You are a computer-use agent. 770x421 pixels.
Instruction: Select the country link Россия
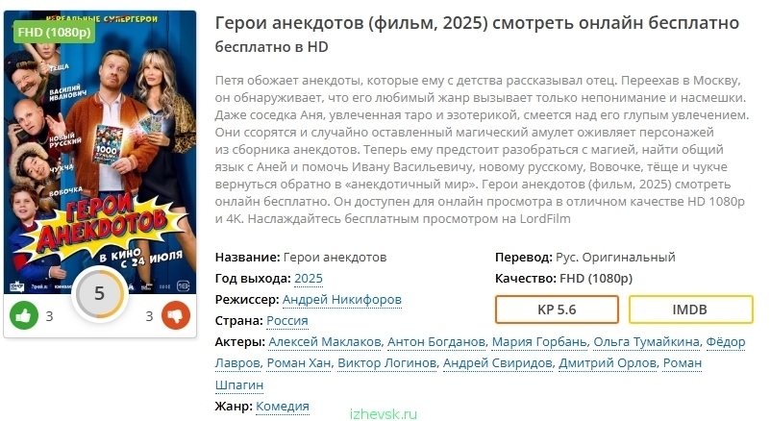pos(287,321)
